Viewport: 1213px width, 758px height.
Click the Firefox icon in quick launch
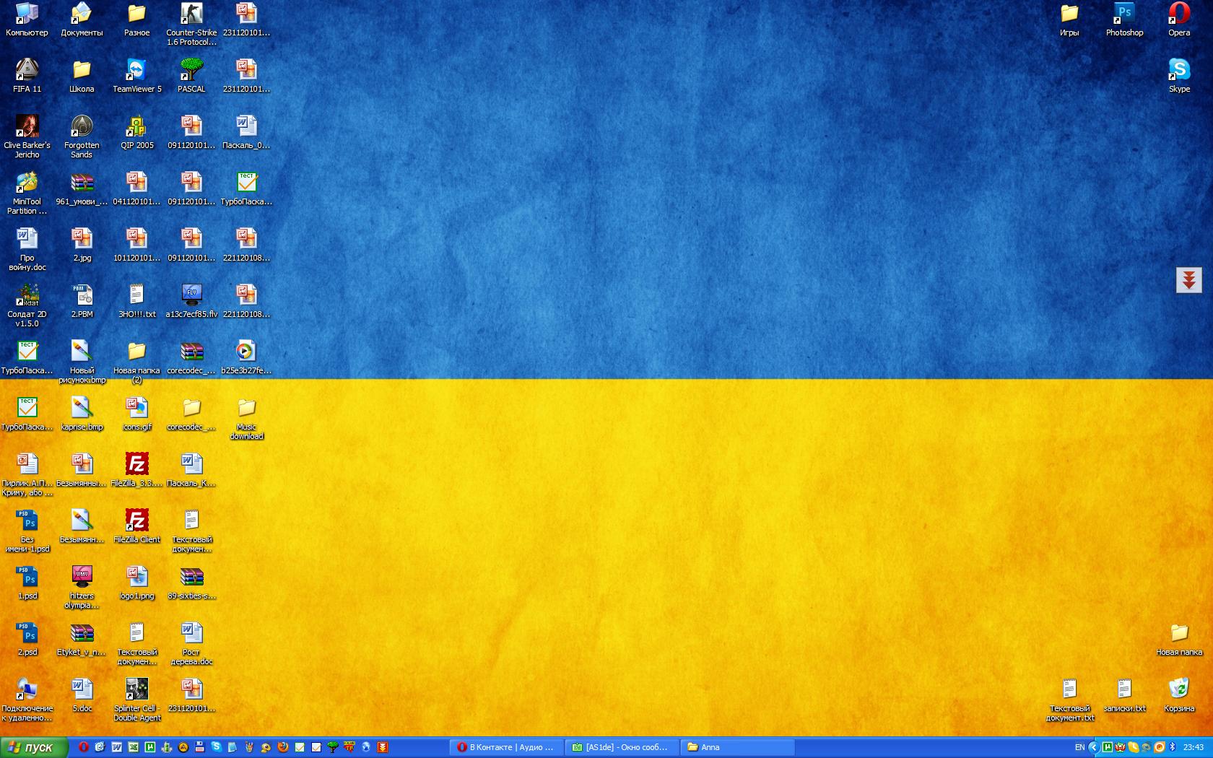coord(283,747)
